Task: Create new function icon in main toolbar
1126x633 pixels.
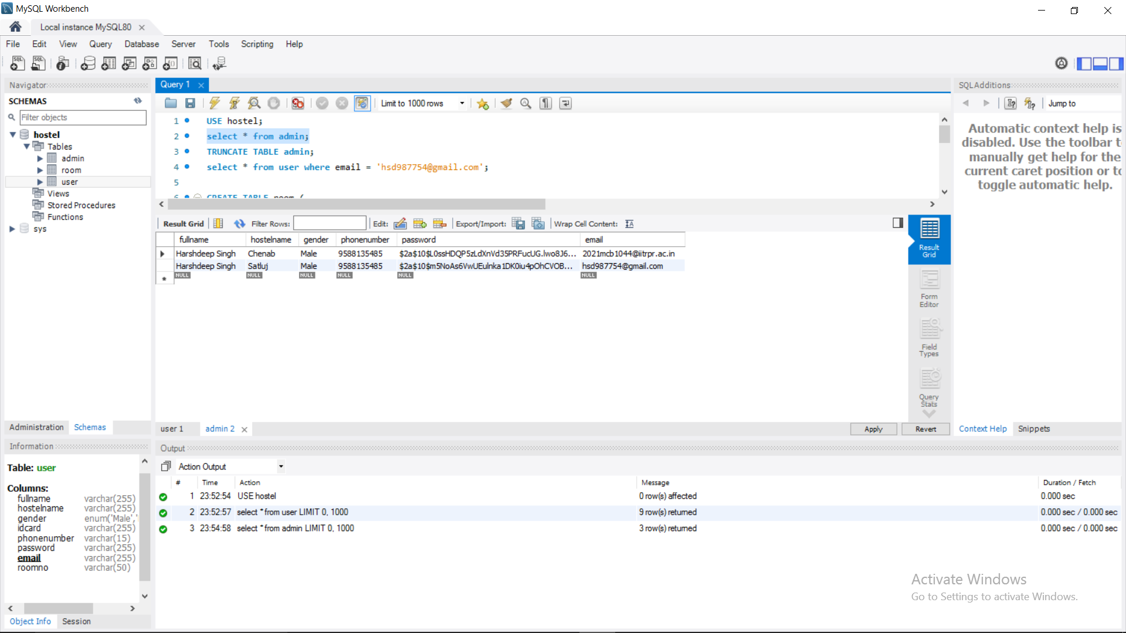Action: click(x=170, y=63)
